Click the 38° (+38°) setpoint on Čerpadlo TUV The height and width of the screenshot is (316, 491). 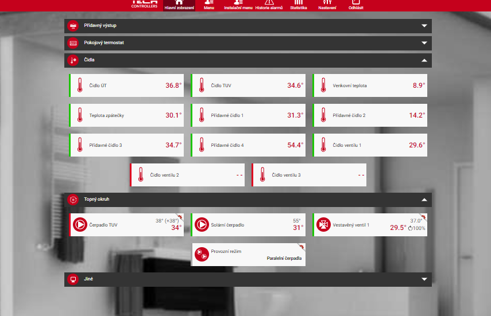tap(167, 221)
